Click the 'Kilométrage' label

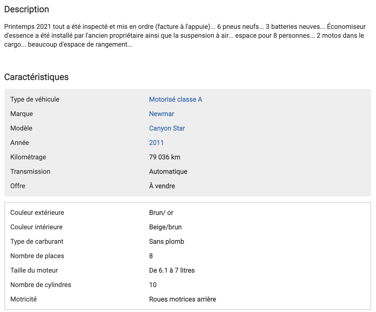28,157
